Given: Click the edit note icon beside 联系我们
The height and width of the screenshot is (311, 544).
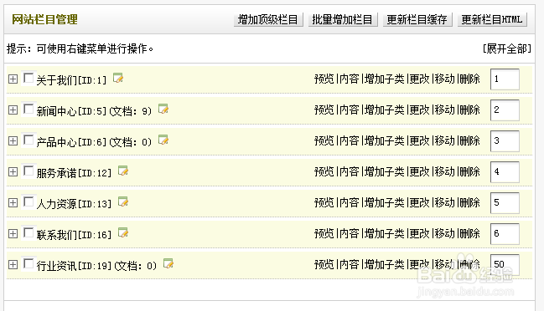Looking at the screenshot, I should 123,232.
